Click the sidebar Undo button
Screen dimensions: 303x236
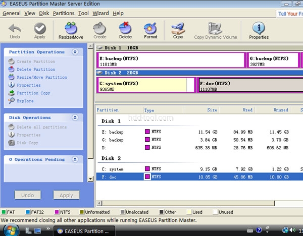(28, 195)
